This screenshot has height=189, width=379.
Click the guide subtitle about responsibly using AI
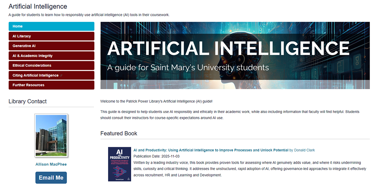(x=89, y=15)
